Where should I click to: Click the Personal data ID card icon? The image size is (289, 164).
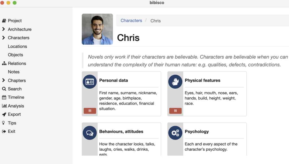point(90,82)
